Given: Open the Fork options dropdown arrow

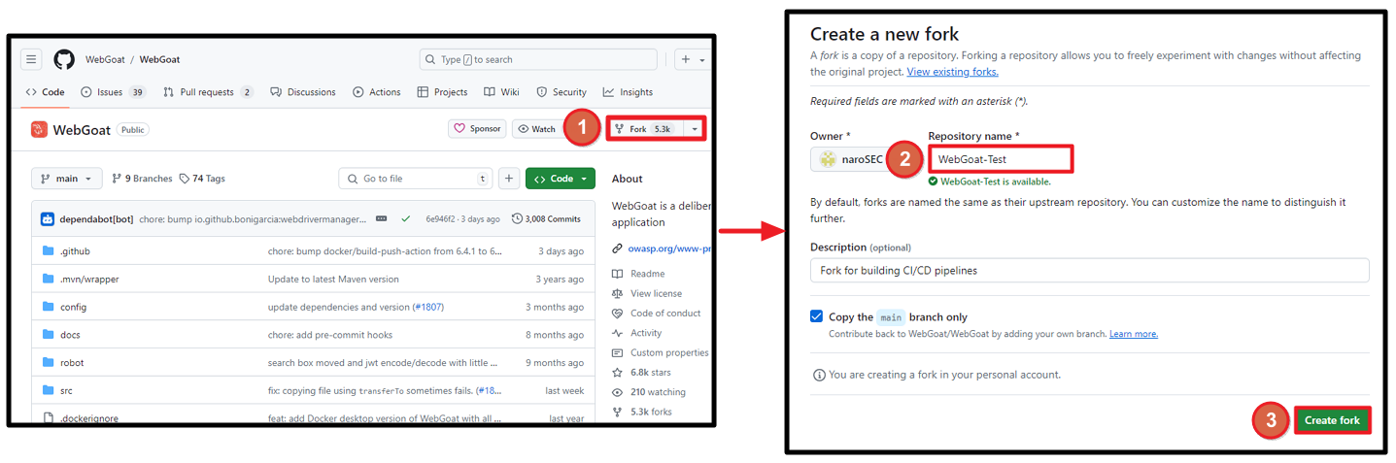Looking at the screenshot, I should tap(695, 129).
